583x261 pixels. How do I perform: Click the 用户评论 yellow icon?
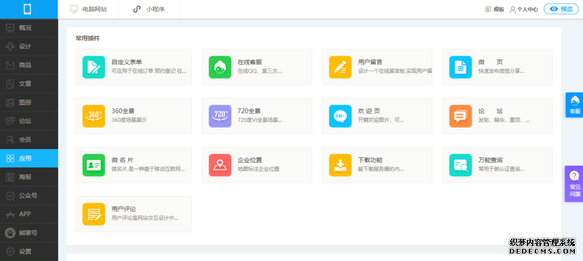tap(94, 214)
